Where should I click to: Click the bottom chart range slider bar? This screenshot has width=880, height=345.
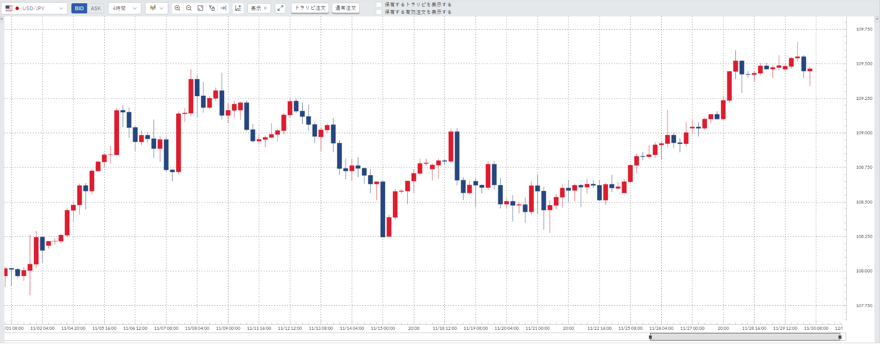click(745, 337)
